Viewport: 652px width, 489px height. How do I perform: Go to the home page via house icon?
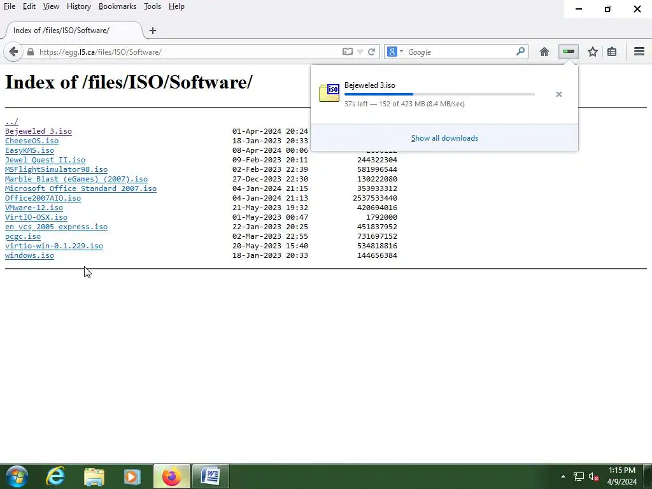544,52
